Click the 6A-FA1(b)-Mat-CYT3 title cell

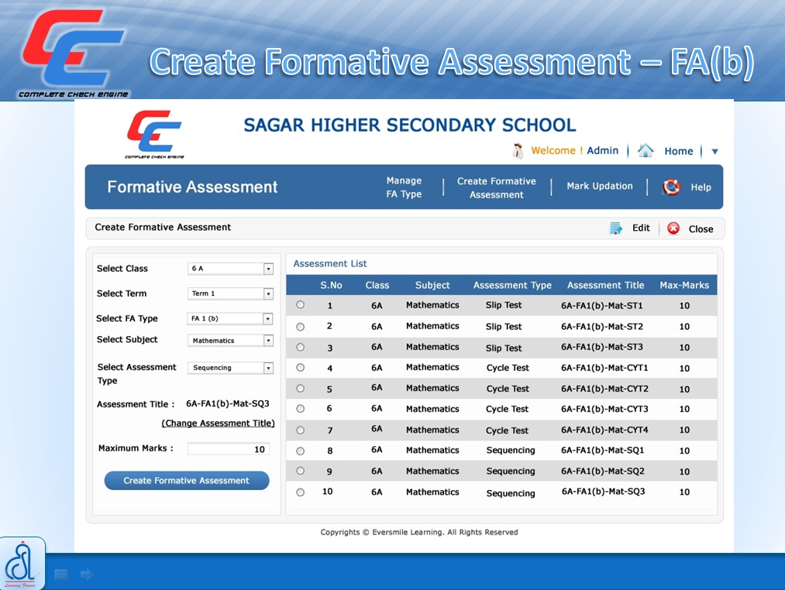coord(604,409)
